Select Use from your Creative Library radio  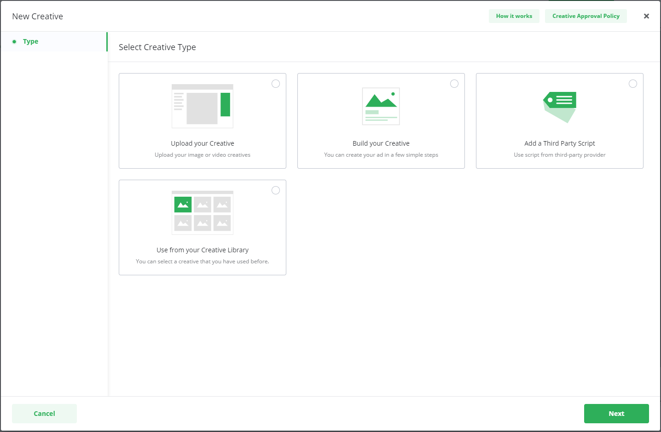pos(276,190)
